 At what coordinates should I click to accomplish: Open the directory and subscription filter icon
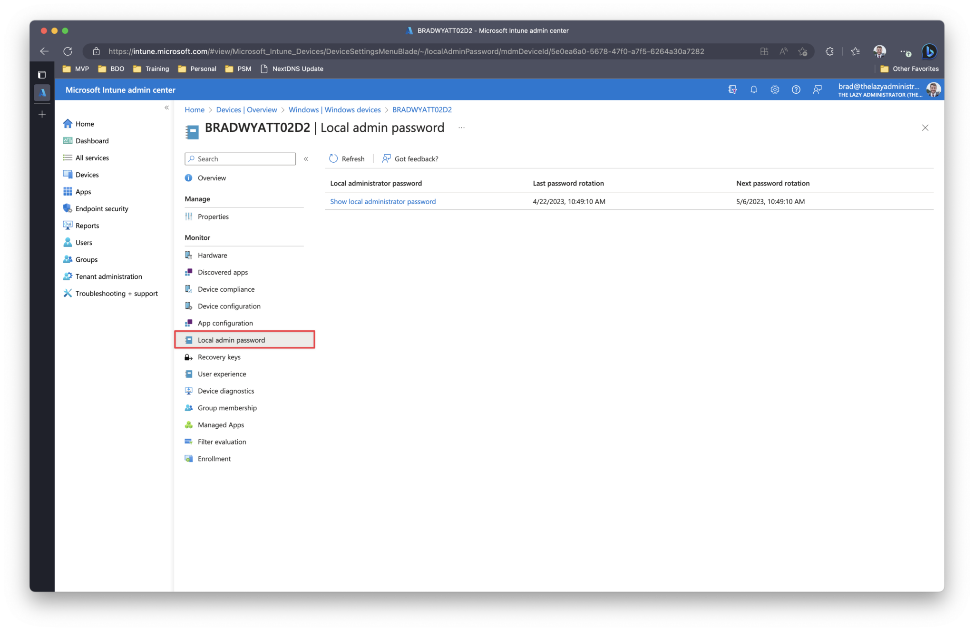[732, 89]
